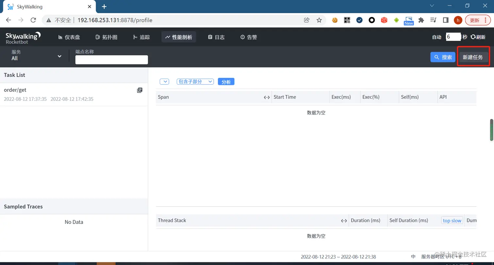Screen dimensions: 494x265
Task: Click the not-secure 不安全 warning icon
Action: 49,20
